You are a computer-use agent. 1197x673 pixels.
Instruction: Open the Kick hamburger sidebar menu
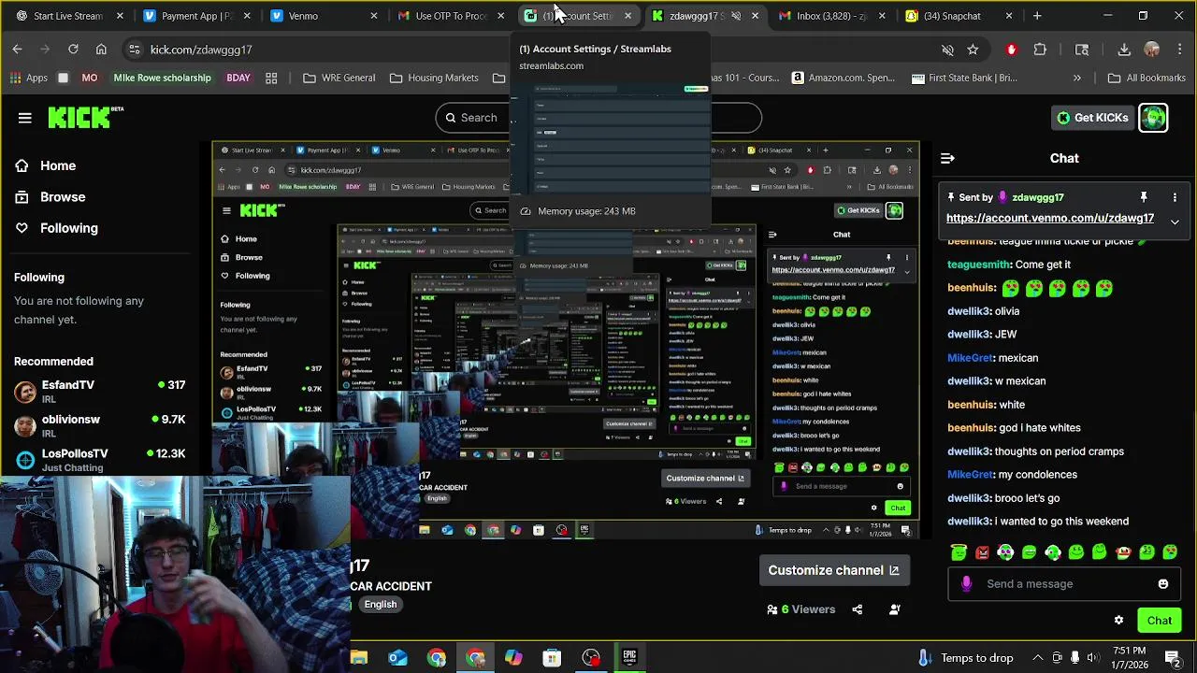coord(25,118)
